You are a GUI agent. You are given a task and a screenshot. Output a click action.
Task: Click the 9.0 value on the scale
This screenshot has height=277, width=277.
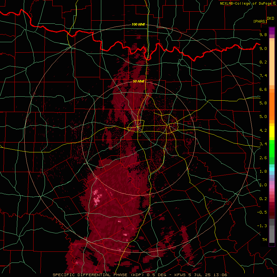263,48
